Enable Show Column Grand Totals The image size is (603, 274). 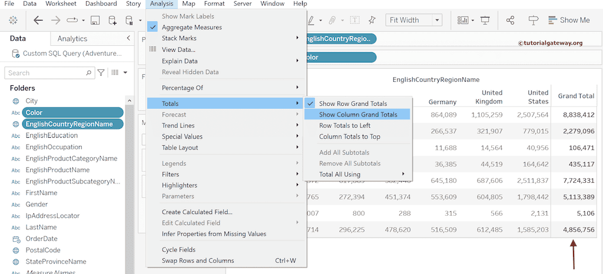point(357,114)
